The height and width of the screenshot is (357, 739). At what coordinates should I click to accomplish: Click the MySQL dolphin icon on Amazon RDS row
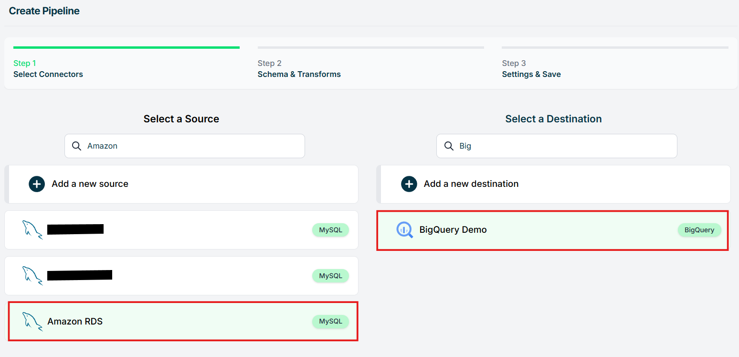coord(32,321)
